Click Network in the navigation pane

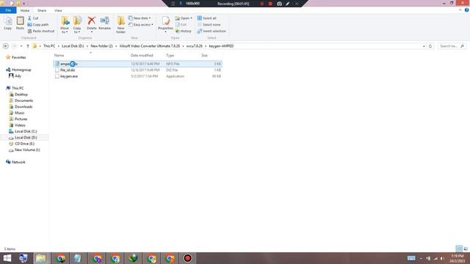18,162
